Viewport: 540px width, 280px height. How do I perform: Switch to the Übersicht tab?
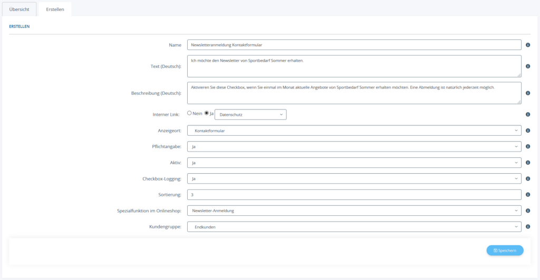pyautogui.click(x=20, y=9)
